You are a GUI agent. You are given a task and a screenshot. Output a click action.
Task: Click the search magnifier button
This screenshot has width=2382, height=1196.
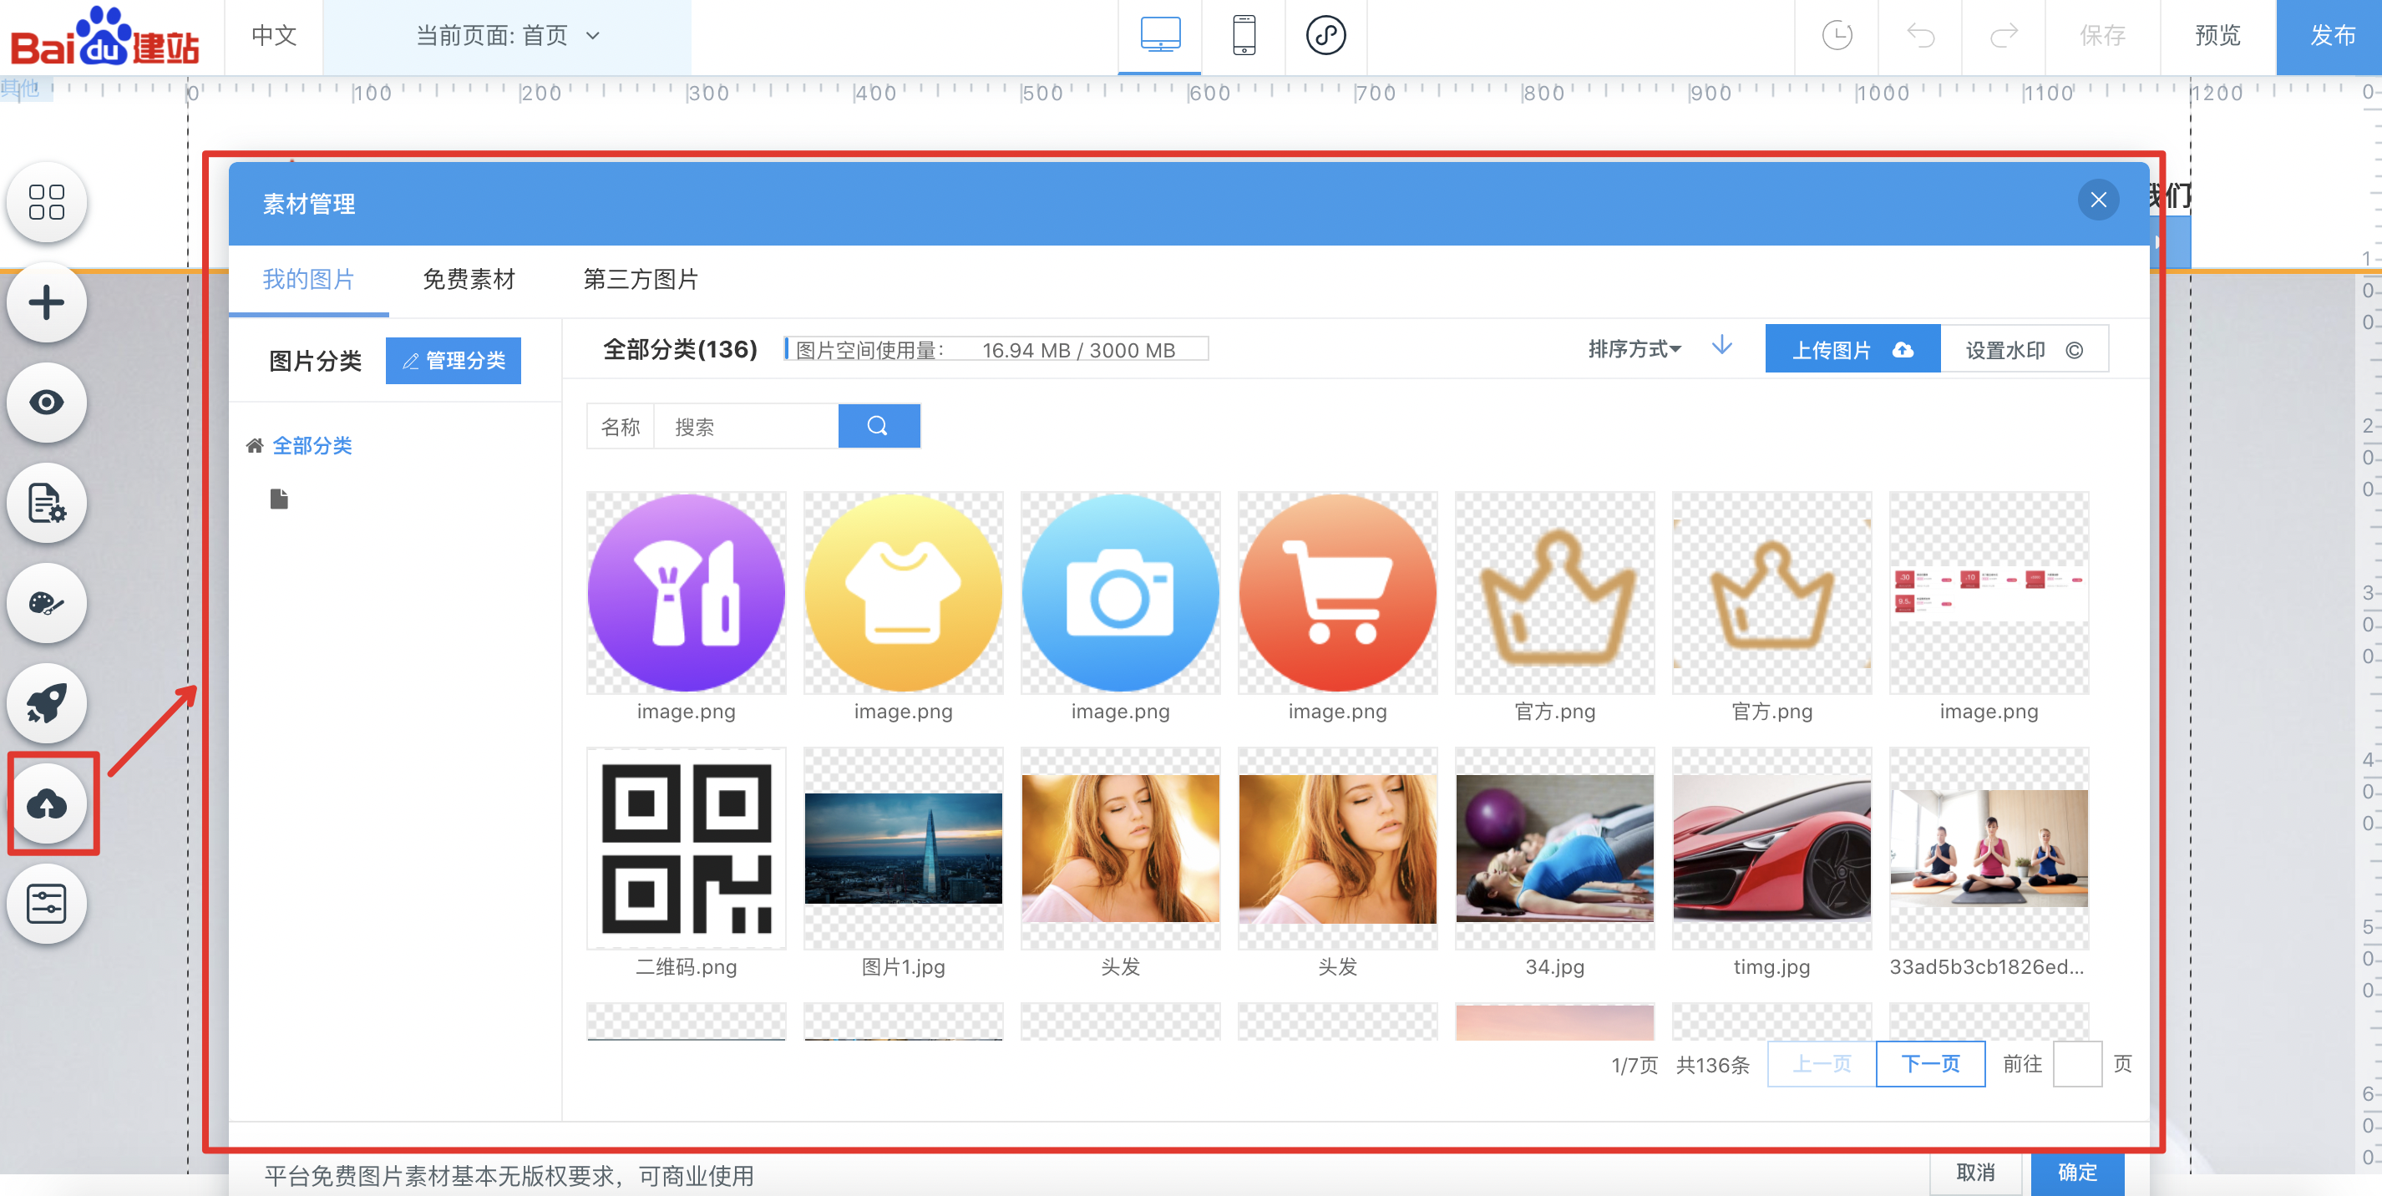[879, 425]
